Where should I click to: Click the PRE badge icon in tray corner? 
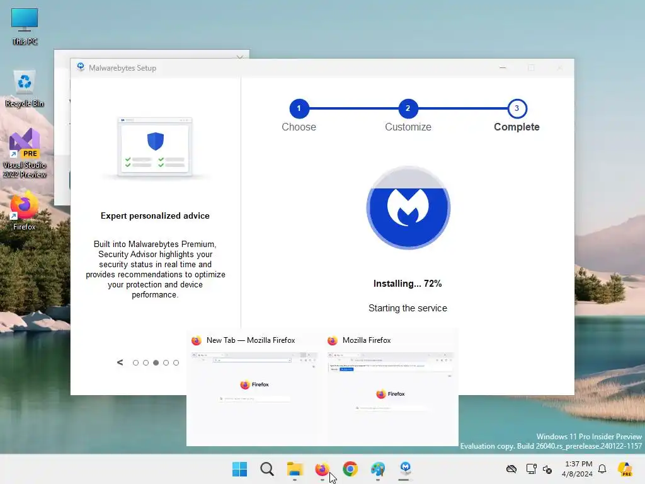(x=625, y=469)
